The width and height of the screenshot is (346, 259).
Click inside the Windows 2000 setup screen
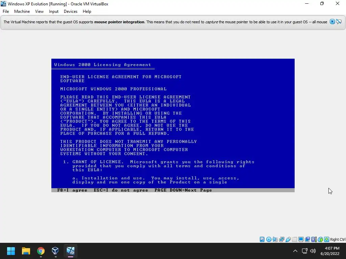(173, 125)
